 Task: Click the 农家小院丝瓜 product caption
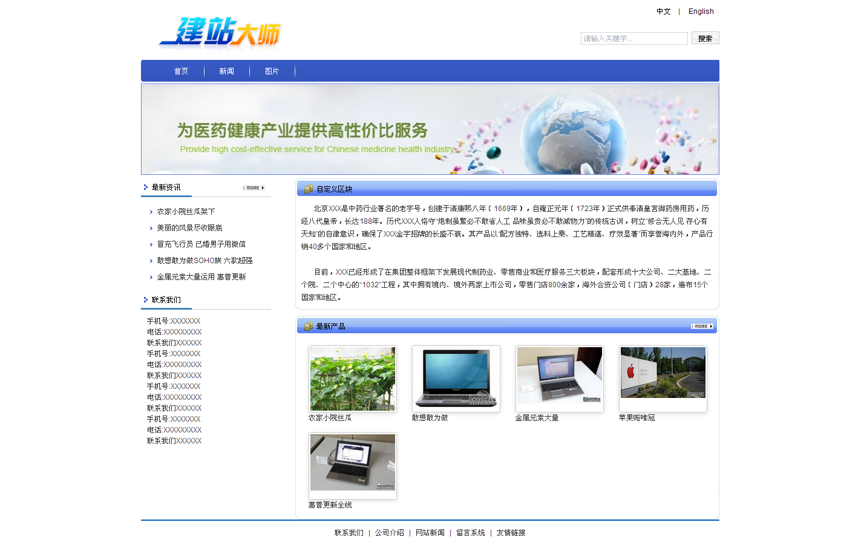(330, 418)
